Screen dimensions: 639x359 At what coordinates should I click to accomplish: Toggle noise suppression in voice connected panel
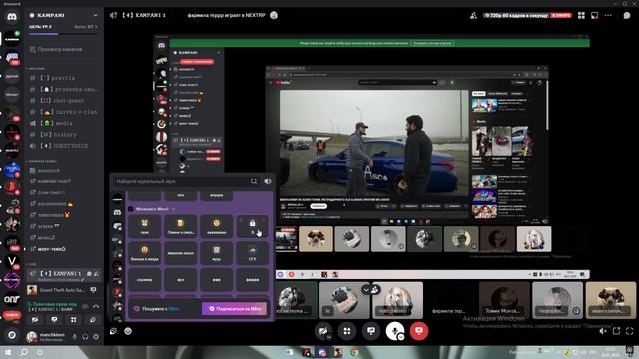[85, 306]
